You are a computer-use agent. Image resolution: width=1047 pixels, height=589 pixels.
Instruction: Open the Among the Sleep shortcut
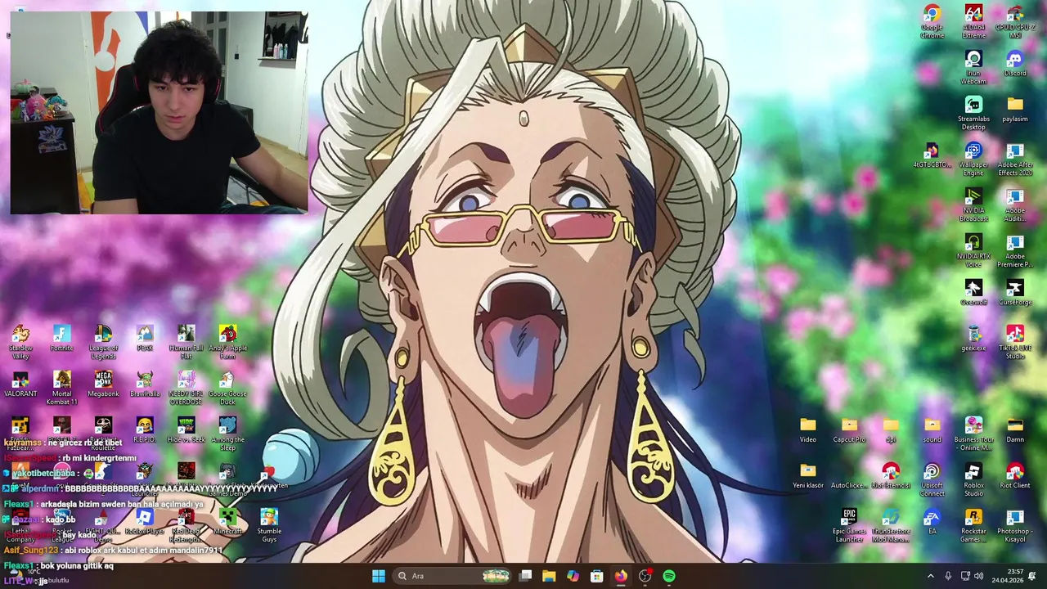(x=228, y=434)
